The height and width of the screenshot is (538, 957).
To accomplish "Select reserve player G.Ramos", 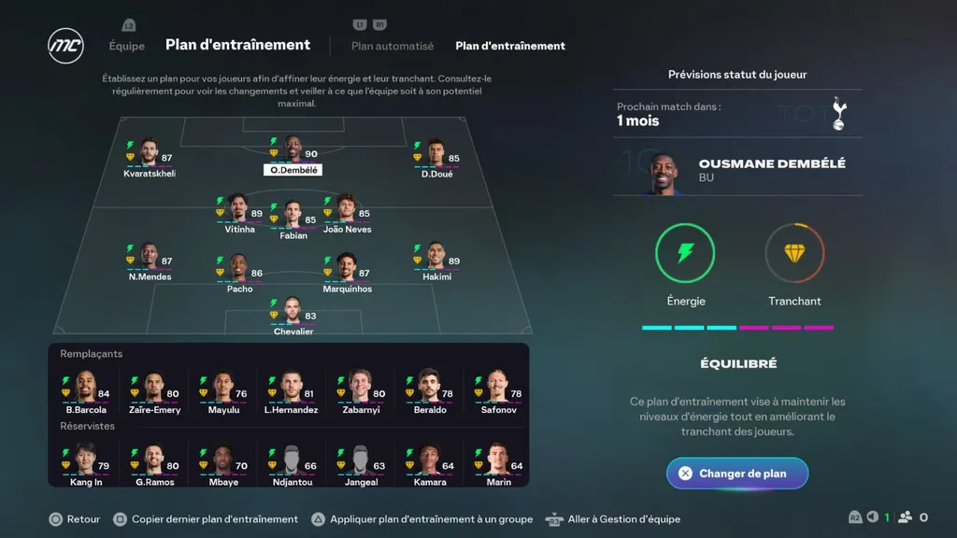I will click(154, 465).
